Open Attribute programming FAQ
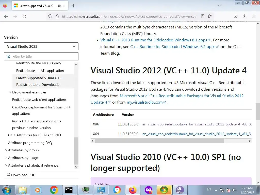This screenshot has width=260, height=195. [x=30, y=143]
